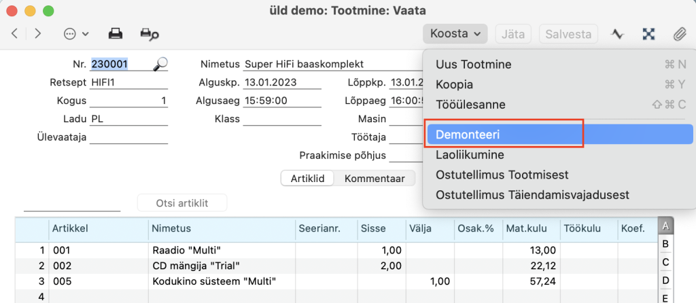Image resolution: width=696 pixels, height=303 pixels.
Task: Collapse the Koosta dropdown menu
Action: pyautogui.click(x=455, y=33)
